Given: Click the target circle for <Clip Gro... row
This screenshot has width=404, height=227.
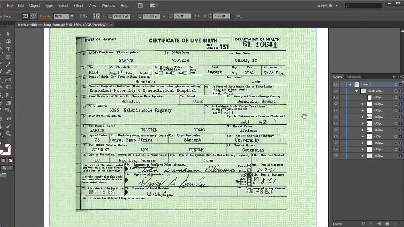Looking at the screenshot, I should (x=396, y=91).
